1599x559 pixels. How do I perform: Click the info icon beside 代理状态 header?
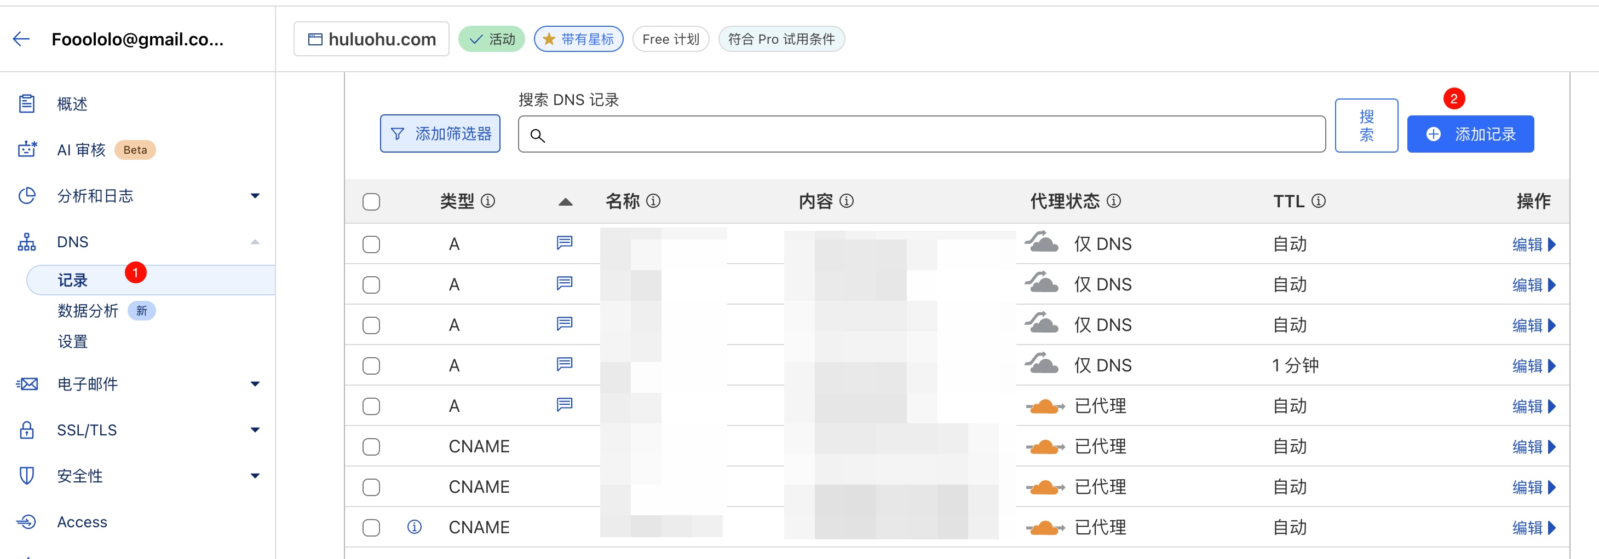coord(1114,201)
